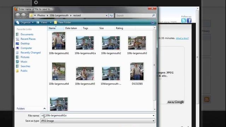Click resized in the address breadcrumb

pos(77,16)
